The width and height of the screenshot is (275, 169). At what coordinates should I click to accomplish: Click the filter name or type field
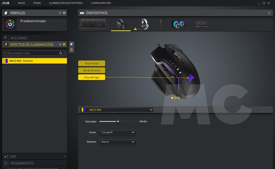pyautogui.click(x=31, y=53)
